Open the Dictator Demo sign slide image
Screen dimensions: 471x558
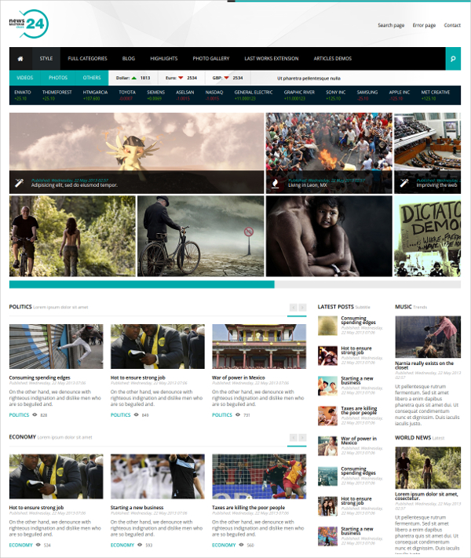click(x=427, y=236)
